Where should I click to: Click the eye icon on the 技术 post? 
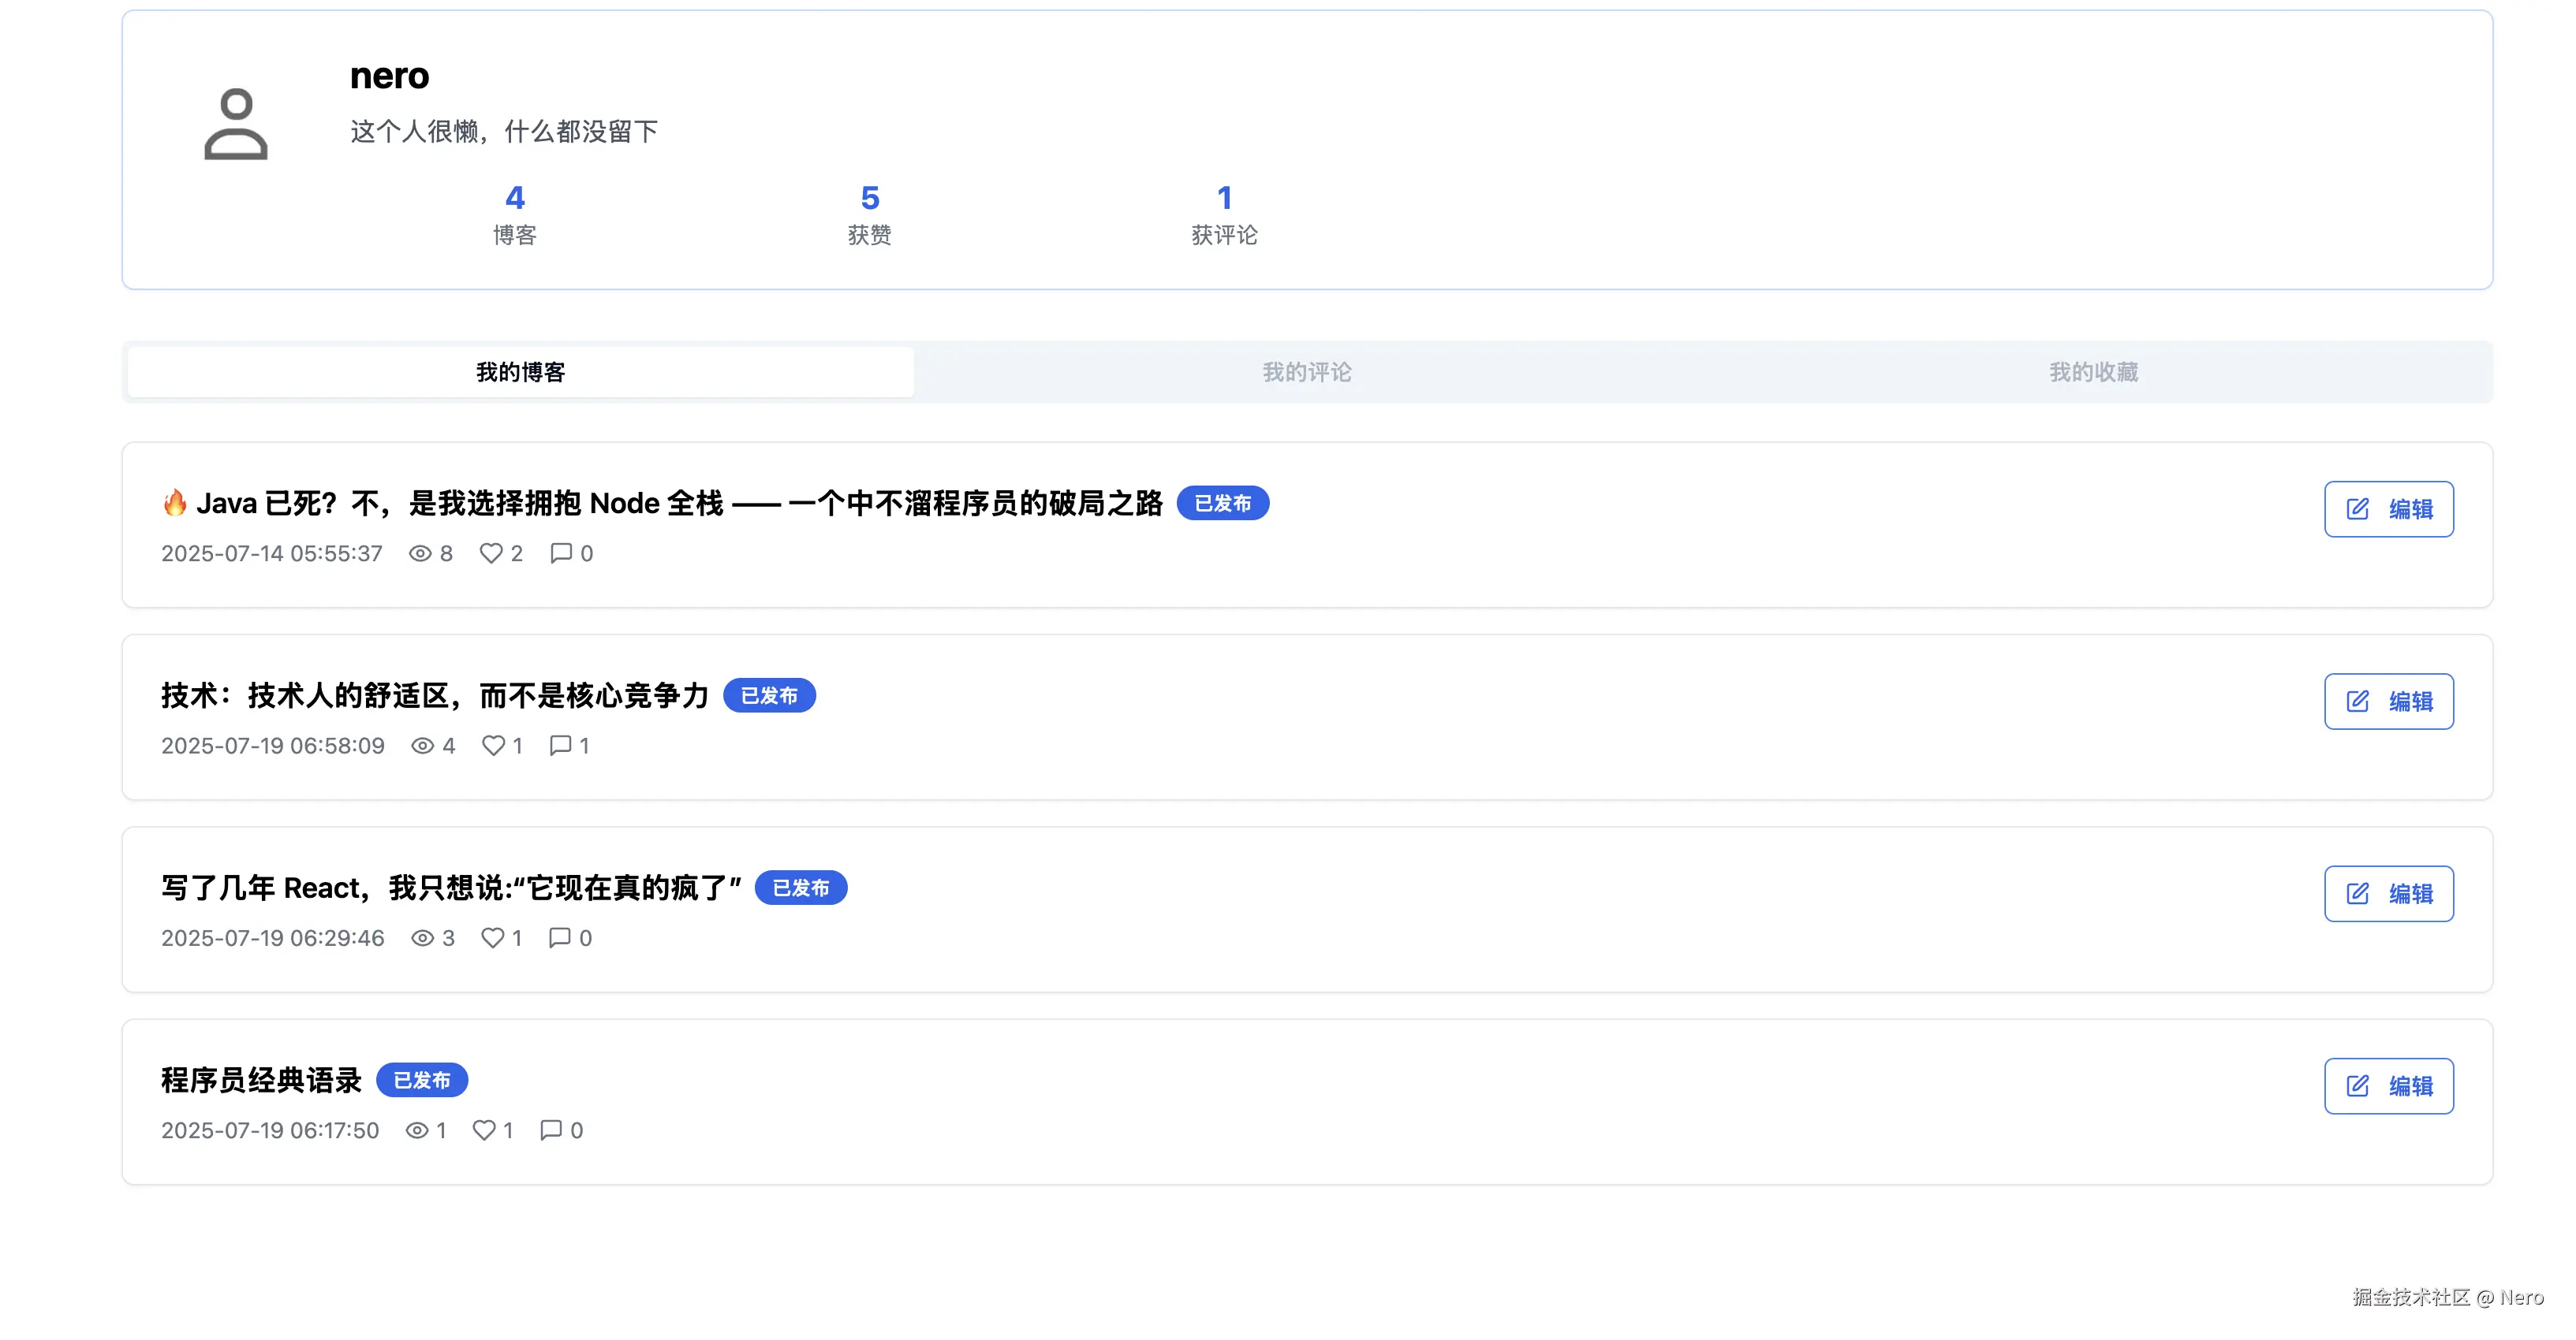(423, 746)
